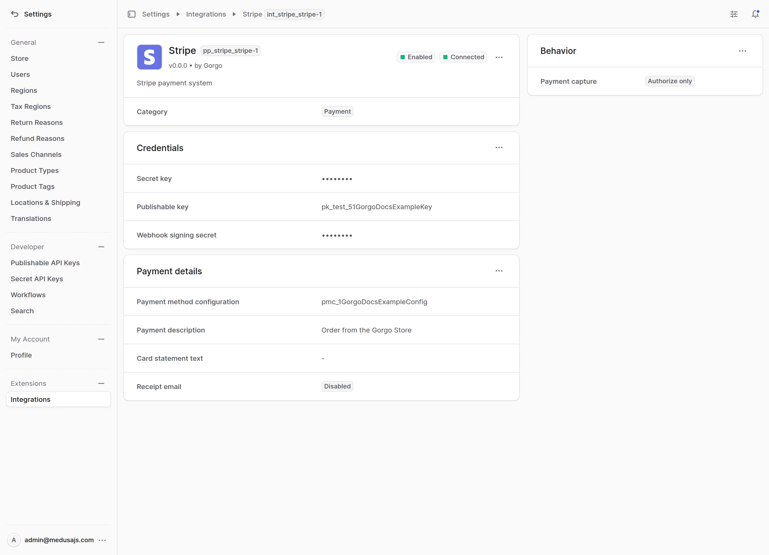Collapse the My Account section

click(x=101, y=339)
